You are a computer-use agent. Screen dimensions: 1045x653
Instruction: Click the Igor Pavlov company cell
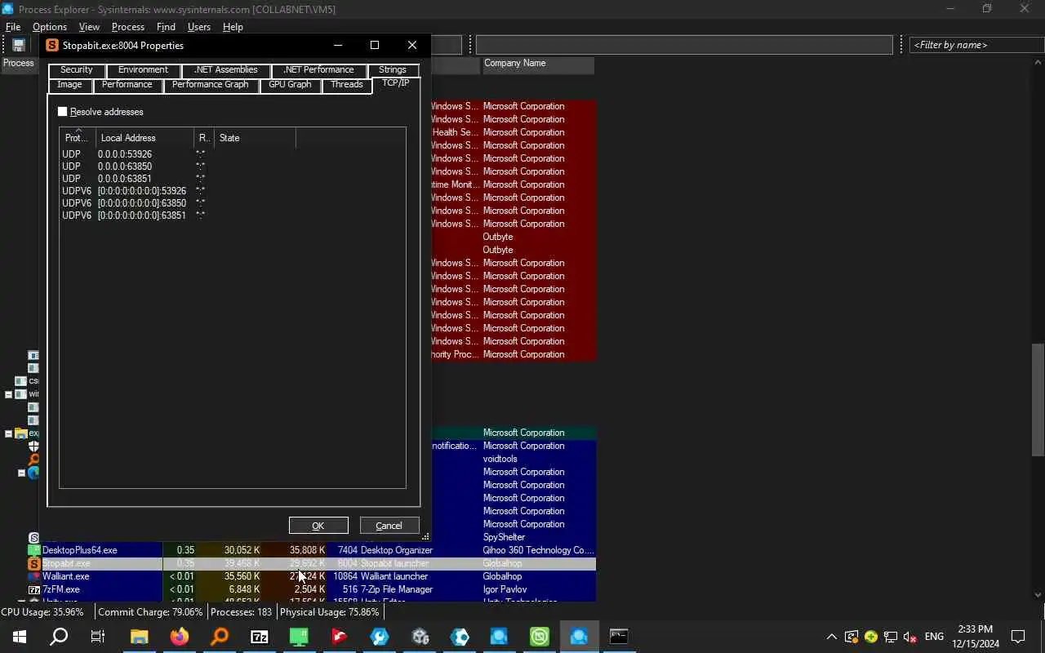point(506,589)
